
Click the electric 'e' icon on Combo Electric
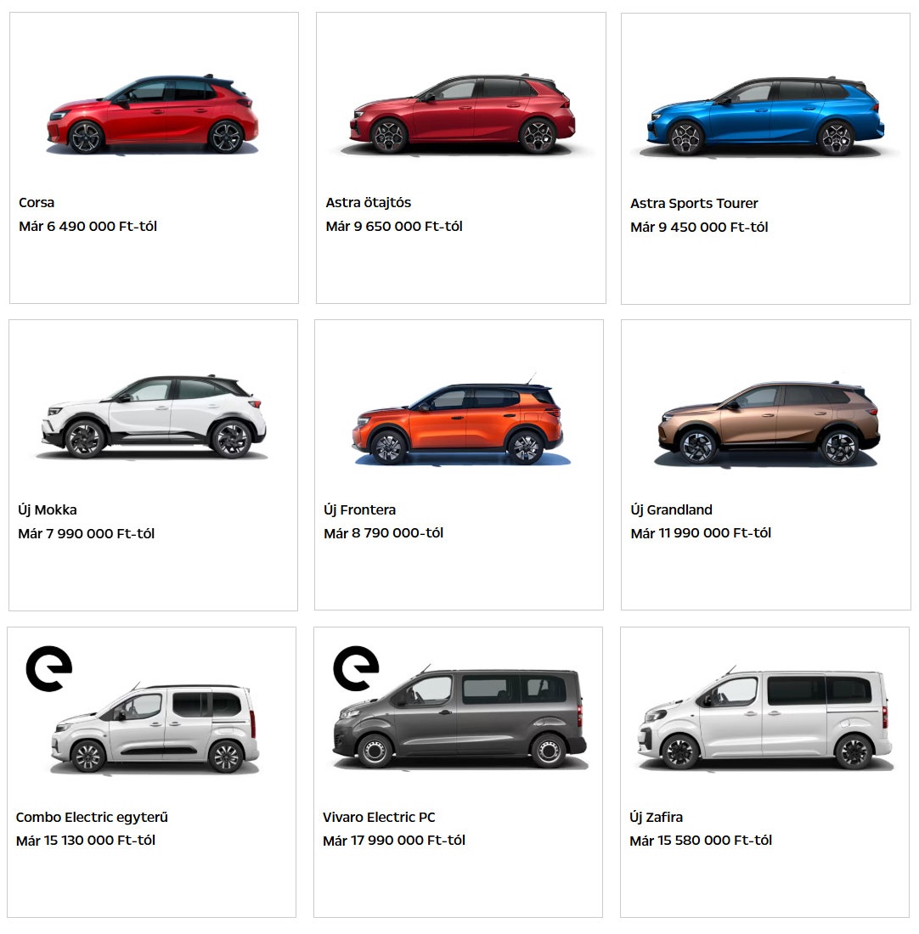[49, 668]
